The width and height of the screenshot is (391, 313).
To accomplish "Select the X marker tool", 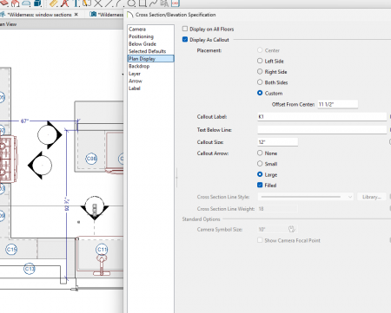I will pos(98,3).
